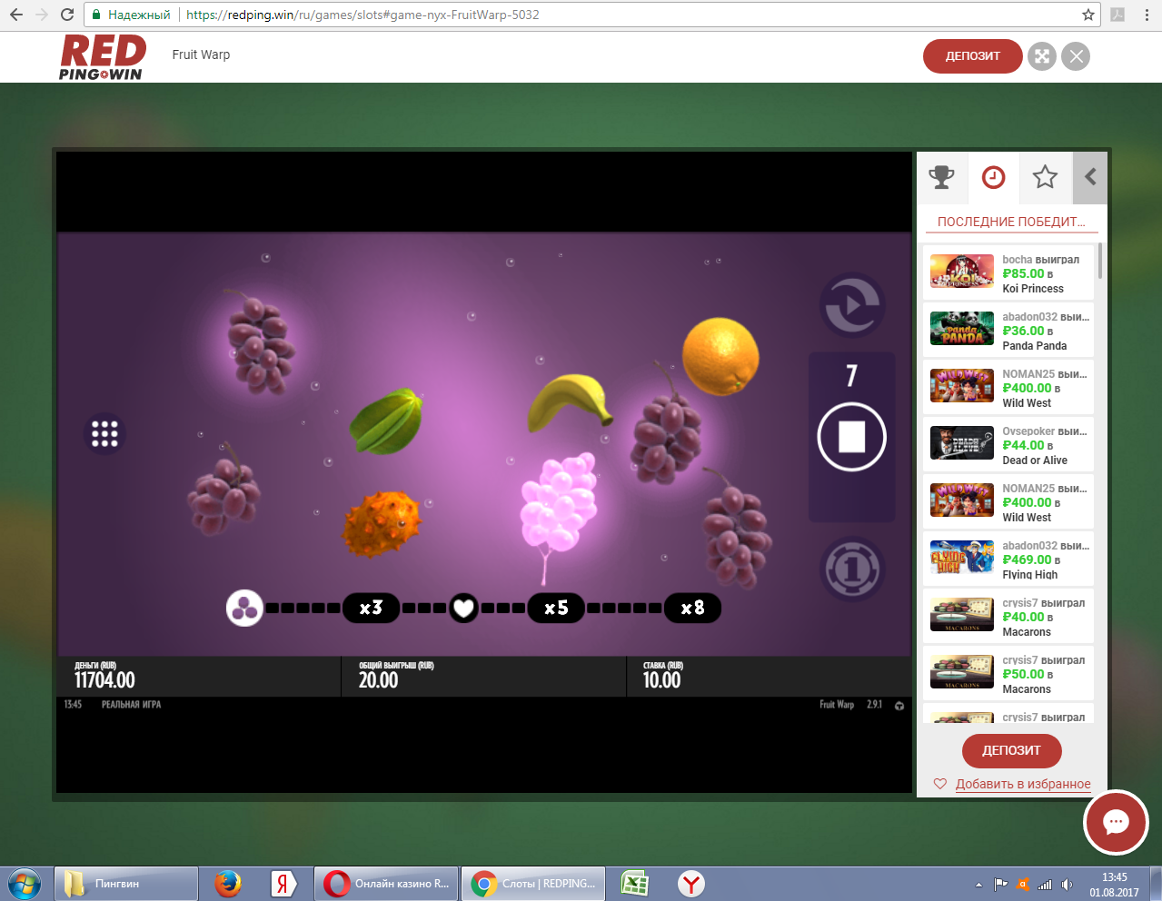The width and height of the screenshot is (1162, 901).
Task: Click the sound icon in game footer
Action: click(899, 706)
